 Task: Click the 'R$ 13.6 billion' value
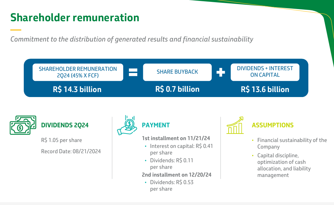pyautogui.click(x=265, y=90)
